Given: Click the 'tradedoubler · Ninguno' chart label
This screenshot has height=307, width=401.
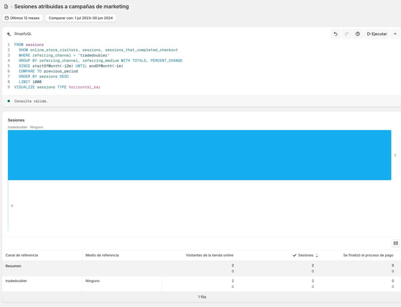Looking at the screenshot, I should click(x=25, y=127).
